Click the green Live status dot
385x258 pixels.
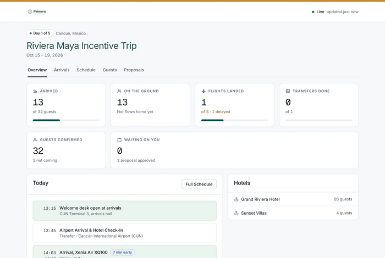(313, 12)
